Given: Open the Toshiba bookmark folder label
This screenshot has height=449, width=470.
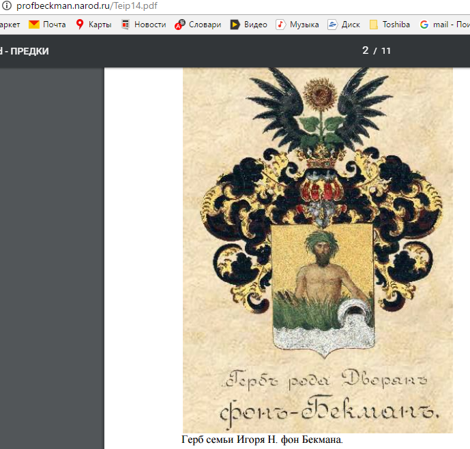Looking at the screenshot, I should coord(396,25).
